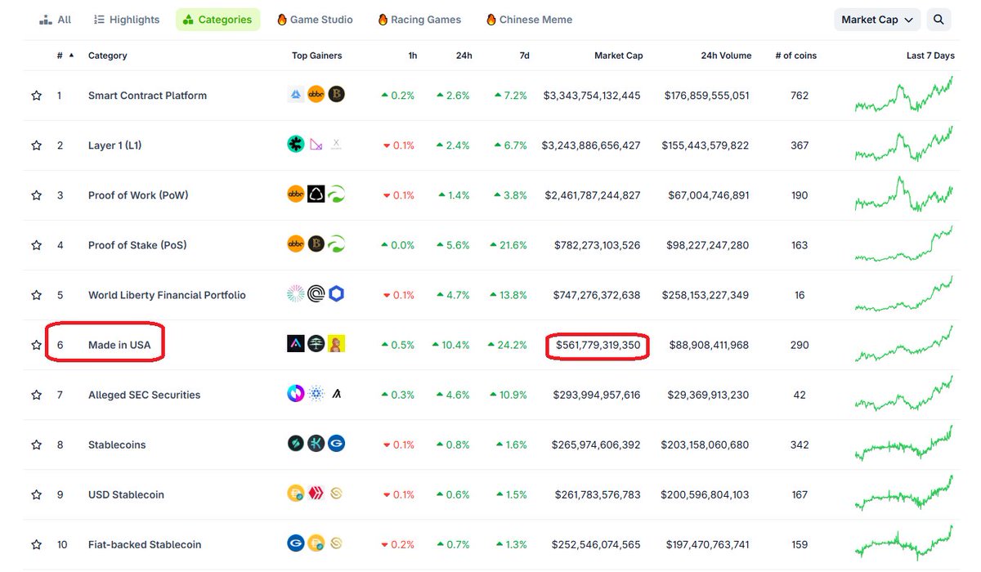Screen dimensions: 981x572
Task: View 7-day sparkline for Fiat-backed Stablecoin
Action: point(903,544)
